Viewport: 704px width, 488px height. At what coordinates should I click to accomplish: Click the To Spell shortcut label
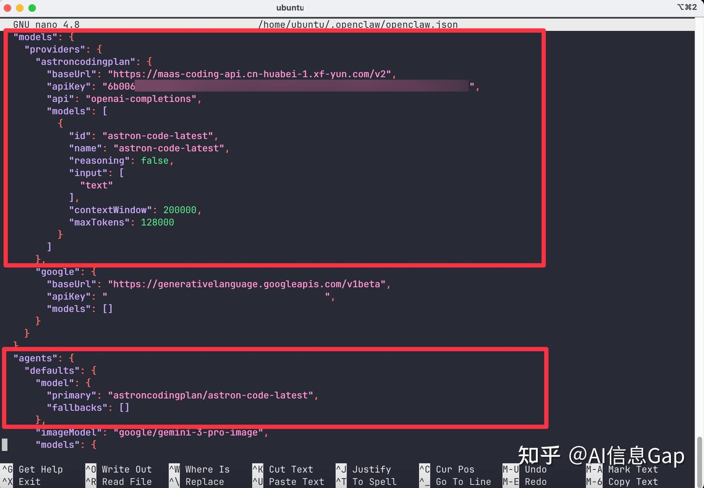[x=374, y=482]
